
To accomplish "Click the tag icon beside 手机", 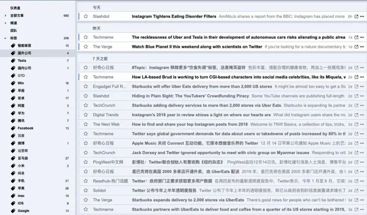I will click(x=13, y=181).
